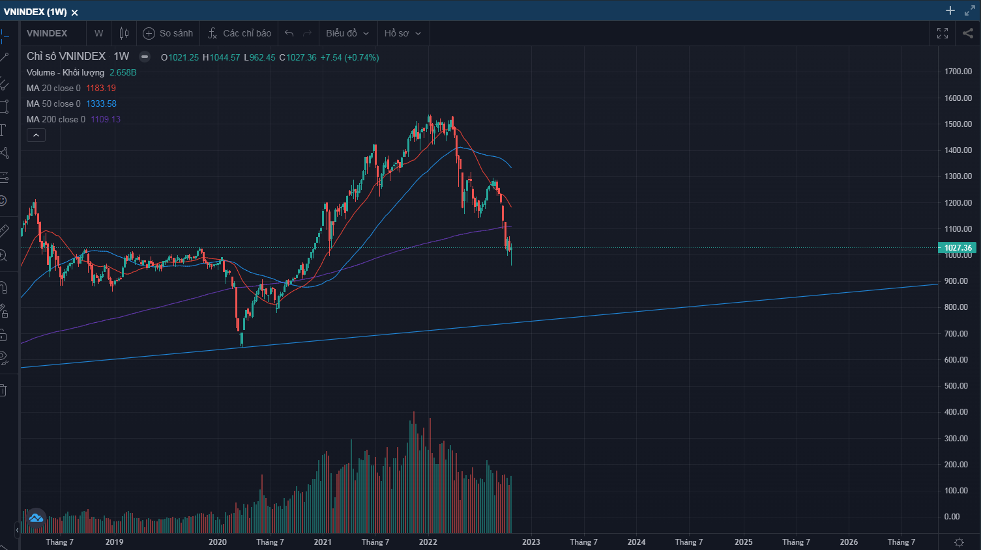
Task: Toggle lock all drawing tools
Action: point(3,335)
